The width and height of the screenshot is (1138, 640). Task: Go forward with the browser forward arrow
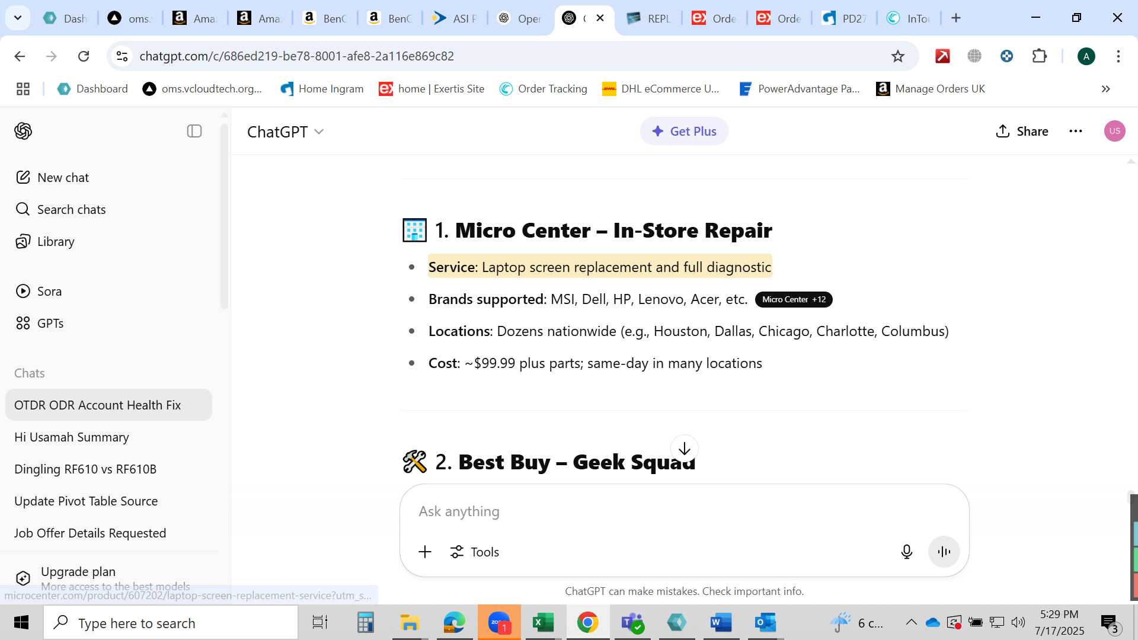(52, 56)
